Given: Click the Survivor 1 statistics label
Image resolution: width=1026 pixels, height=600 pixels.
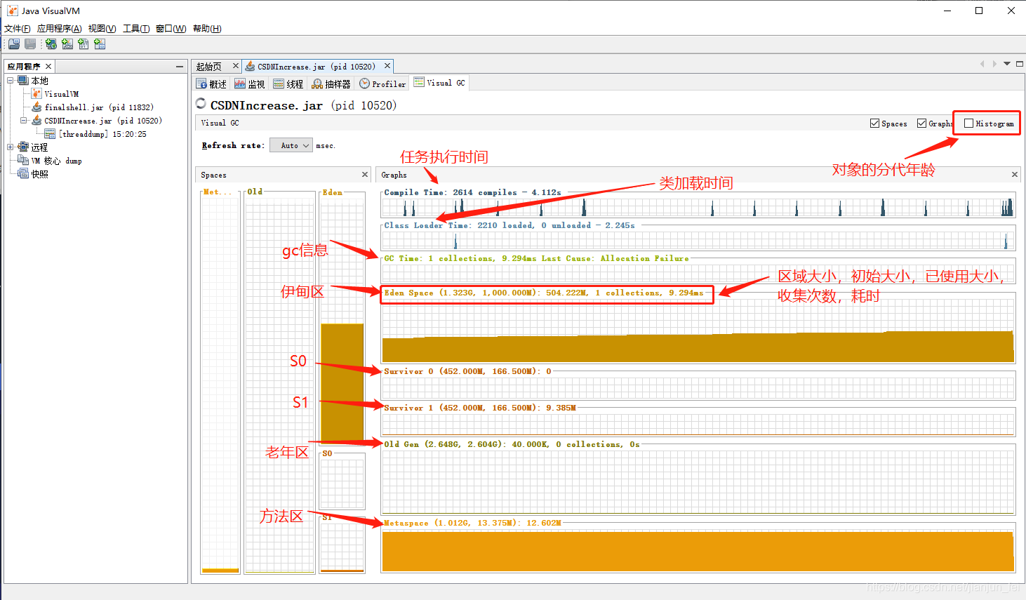Looking at the screenshot, I should point(480,408).
